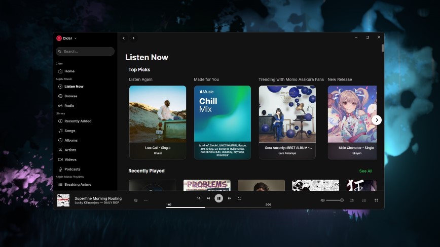This screenshot has height=247, width=440.
Task: Skip to the next track
Action: point(229,198)
